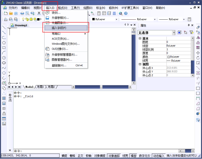Open the 格式(O) menu
The width and height of the screenshot is (202, 159).
coord(63,8)
